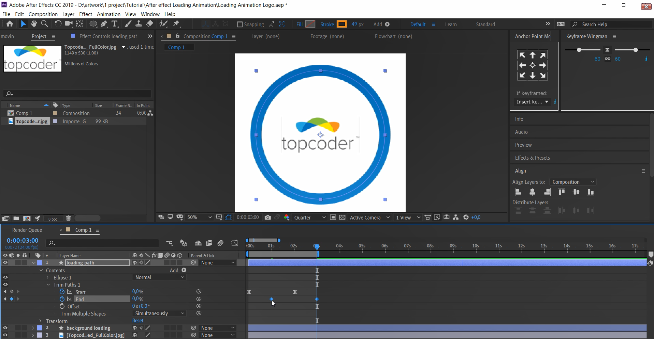Toggle transparency grid in viewer
Screen dimensions: 654x339
coord(342,217)
